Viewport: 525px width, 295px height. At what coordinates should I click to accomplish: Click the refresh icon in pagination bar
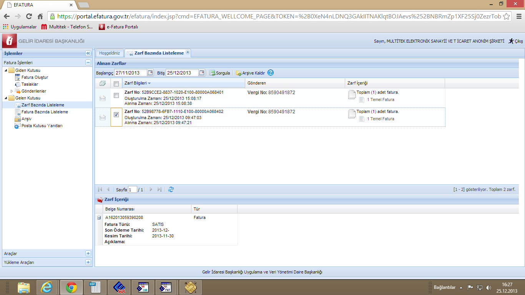pos(171,189)
